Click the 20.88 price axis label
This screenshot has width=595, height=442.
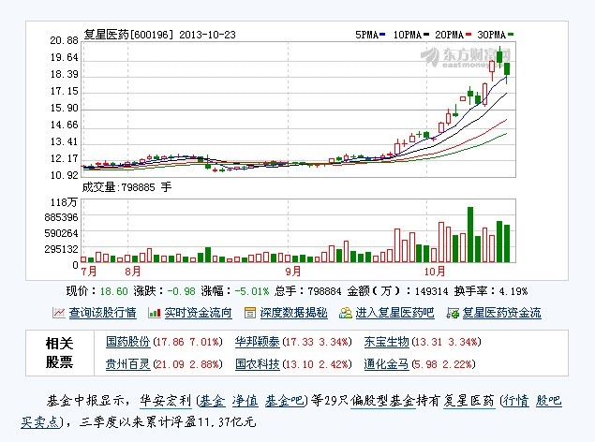(64, 40)
